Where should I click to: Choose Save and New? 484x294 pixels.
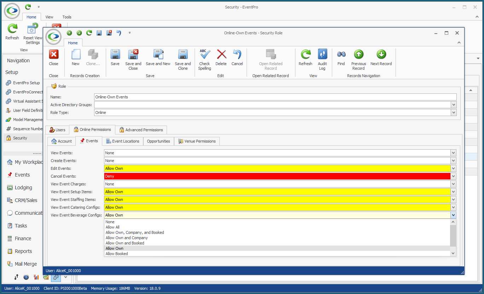point(158,58)
